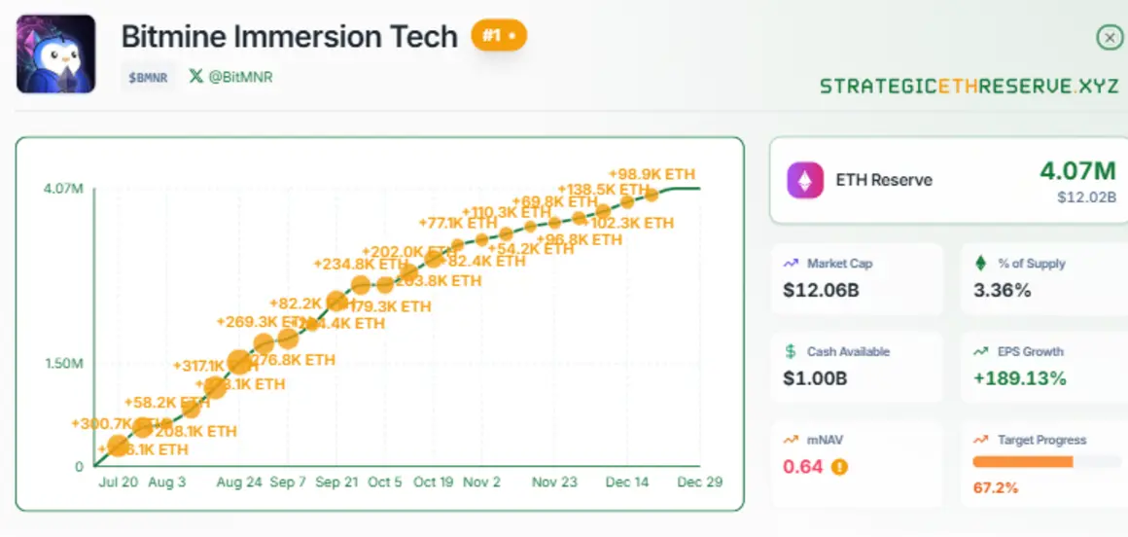This screenshot has width=1128, height=537.
Task: Select the +234.8K ETH chart data point
Action: click(361, 285)
